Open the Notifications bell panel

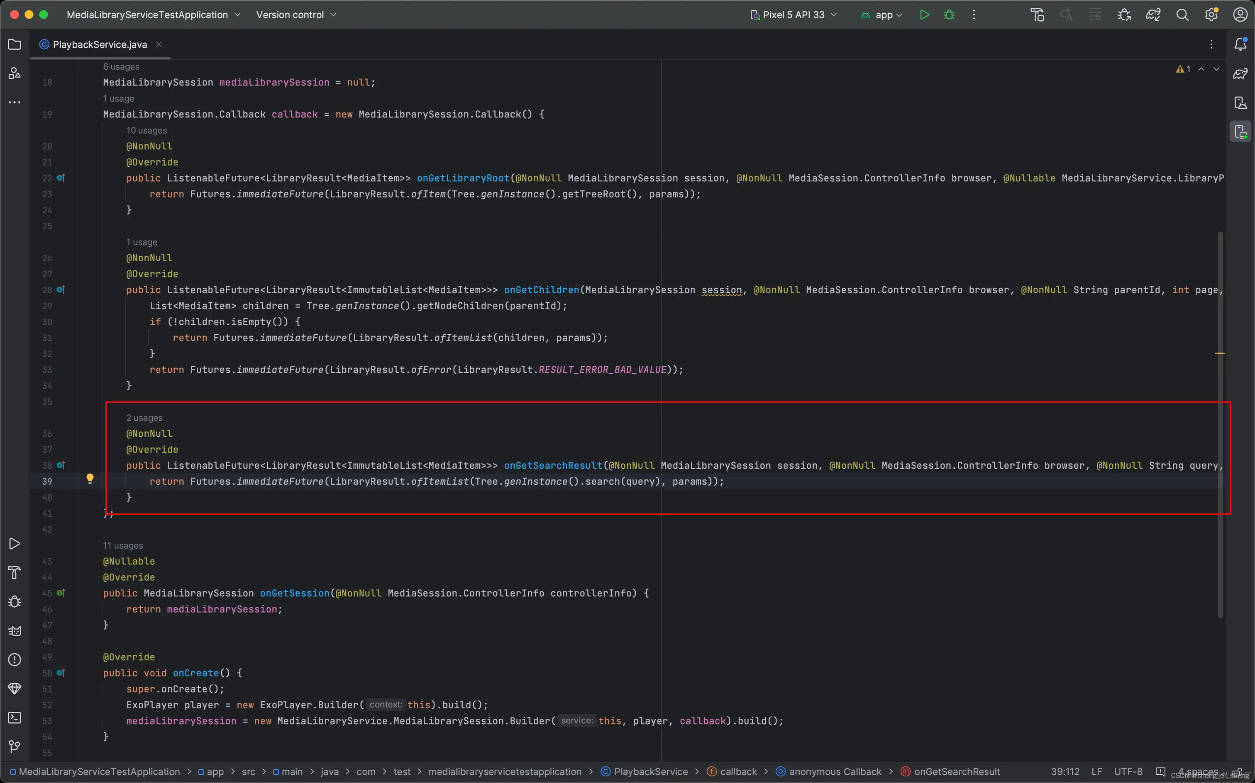coord(1240,44)
